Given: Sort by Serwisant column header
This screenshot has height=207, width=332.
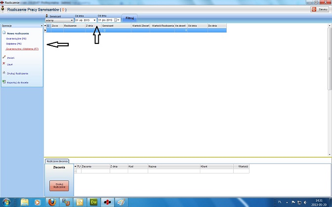Looking at the screenshot, I should 116,26.
